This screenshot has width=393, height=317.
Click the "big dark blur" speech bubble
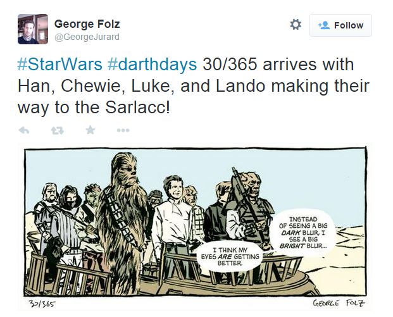303,233
